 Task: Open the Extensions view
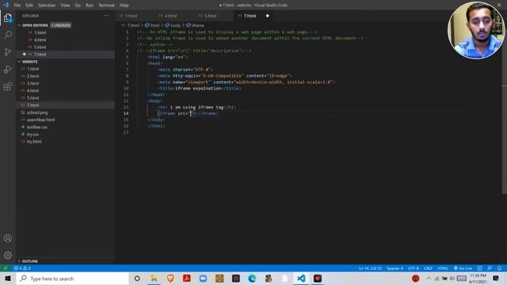click(x=8, y=86)
